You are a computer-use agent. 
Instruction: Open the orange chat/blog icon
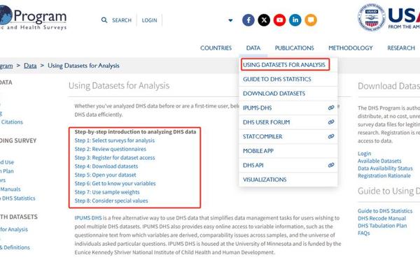311,20
